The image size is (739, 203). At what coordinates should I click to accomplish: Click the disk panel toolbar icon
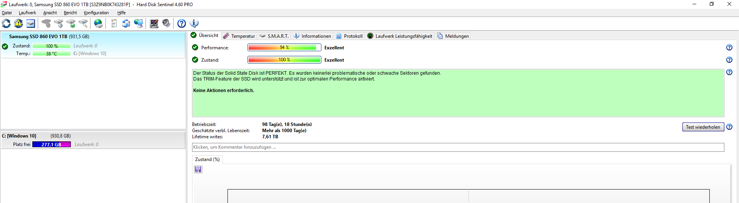pos(31,23)
